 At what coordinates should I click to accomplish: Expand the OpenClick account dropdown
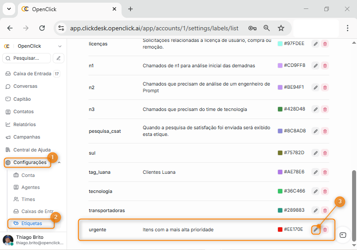(60, 46)
